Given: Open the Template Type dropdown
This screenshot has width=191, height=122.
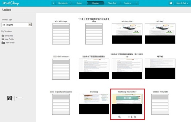Looking at the screenshot, I should point(17,25).
